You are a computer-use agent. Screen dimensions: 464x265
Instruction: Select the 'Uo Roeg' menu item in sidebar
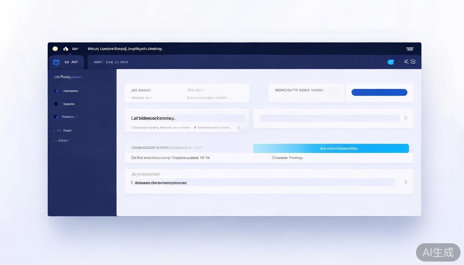[x=67, y=77]
